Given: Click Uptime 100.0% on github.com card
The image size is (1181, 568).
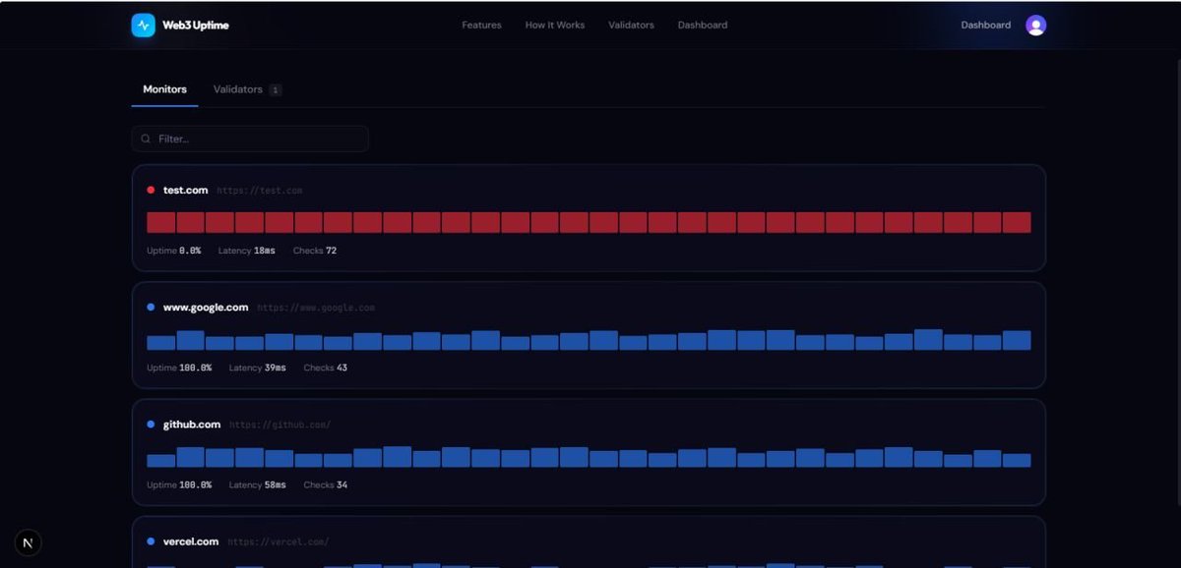Looking at the screenshot, I should pos(179,484).
